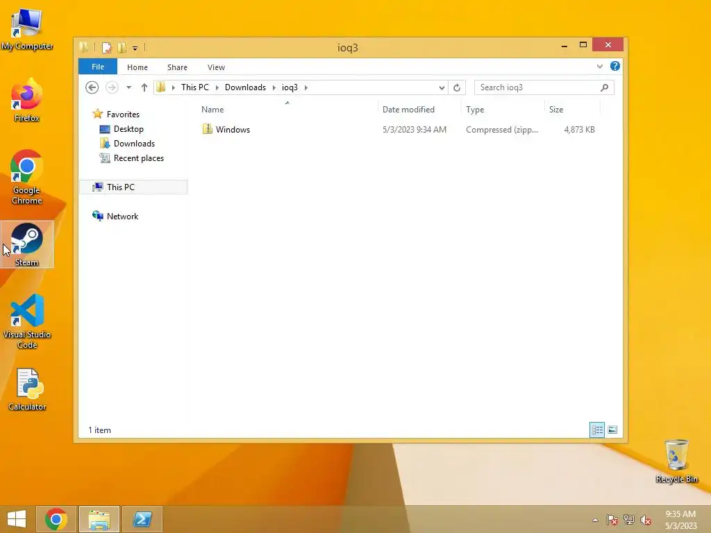Viewport: 711px width, 533px height.
Task: Open the Windows compressed zip file
Action: click(233, 130)
